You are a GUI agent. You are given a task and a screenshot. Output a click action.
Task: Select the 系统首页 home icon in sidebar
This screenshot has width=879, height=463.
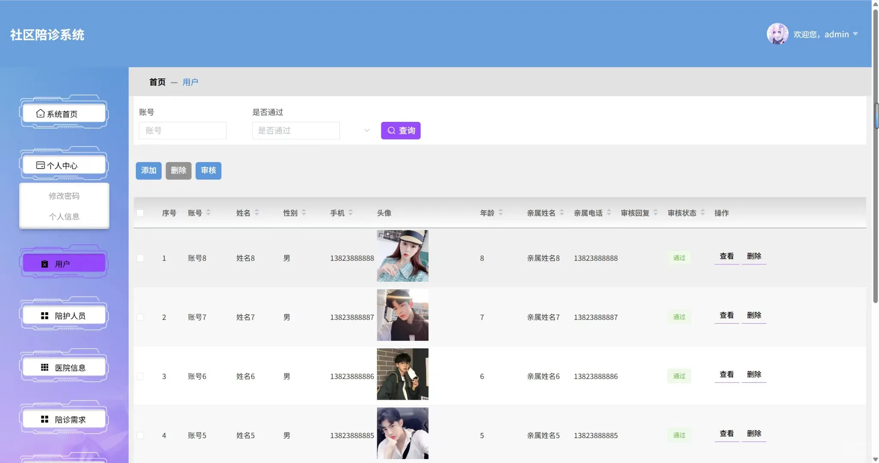40,113
